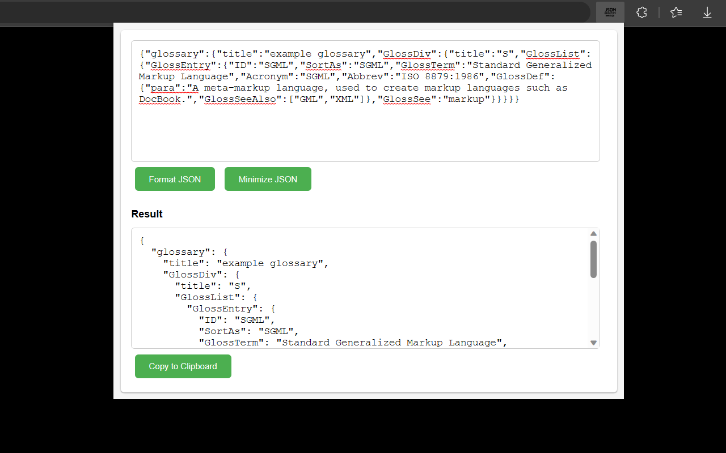The width and height of the screenshot is (726, 453).
Task: Click the Result scrollbar down arrow
Action: [x=593, y=343]
